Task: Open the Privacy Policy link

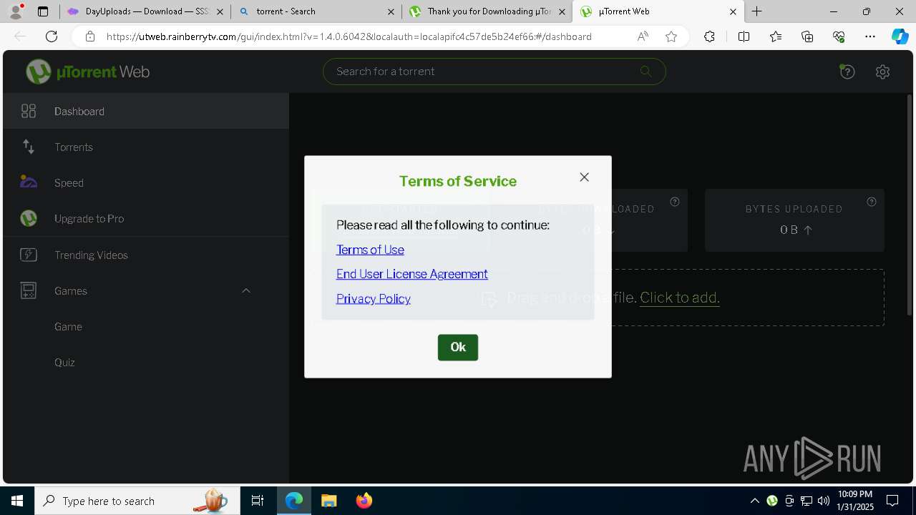Action: tap(374, 298)
